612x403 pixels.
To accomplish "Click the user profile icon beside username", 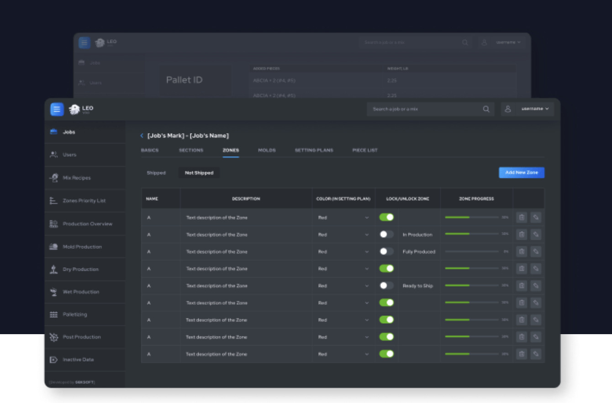I will [x=507, y=109].
